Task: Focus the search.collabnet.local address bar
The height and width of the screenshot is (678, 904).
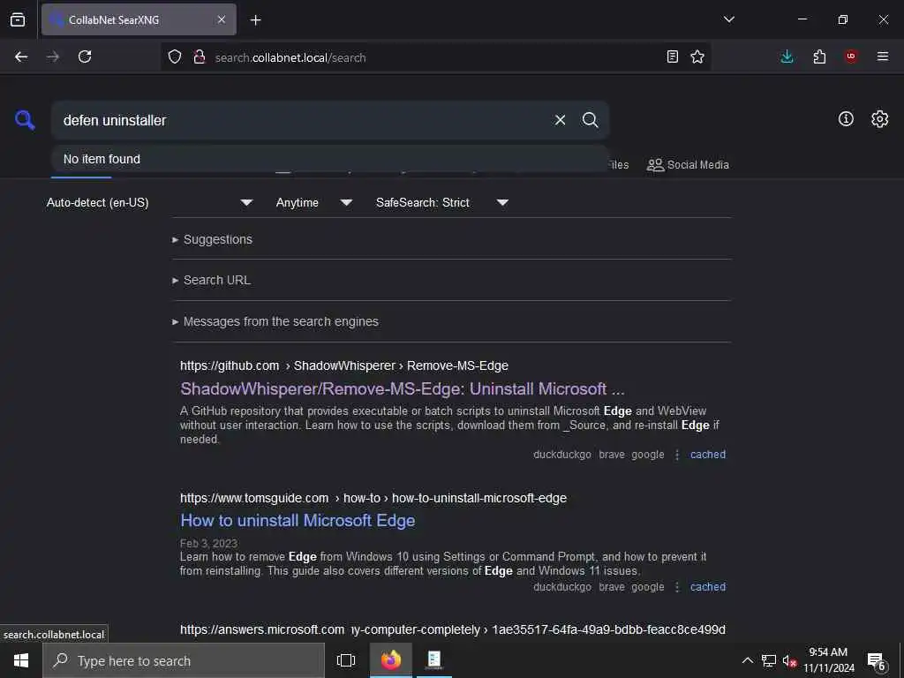Action: 435,57
